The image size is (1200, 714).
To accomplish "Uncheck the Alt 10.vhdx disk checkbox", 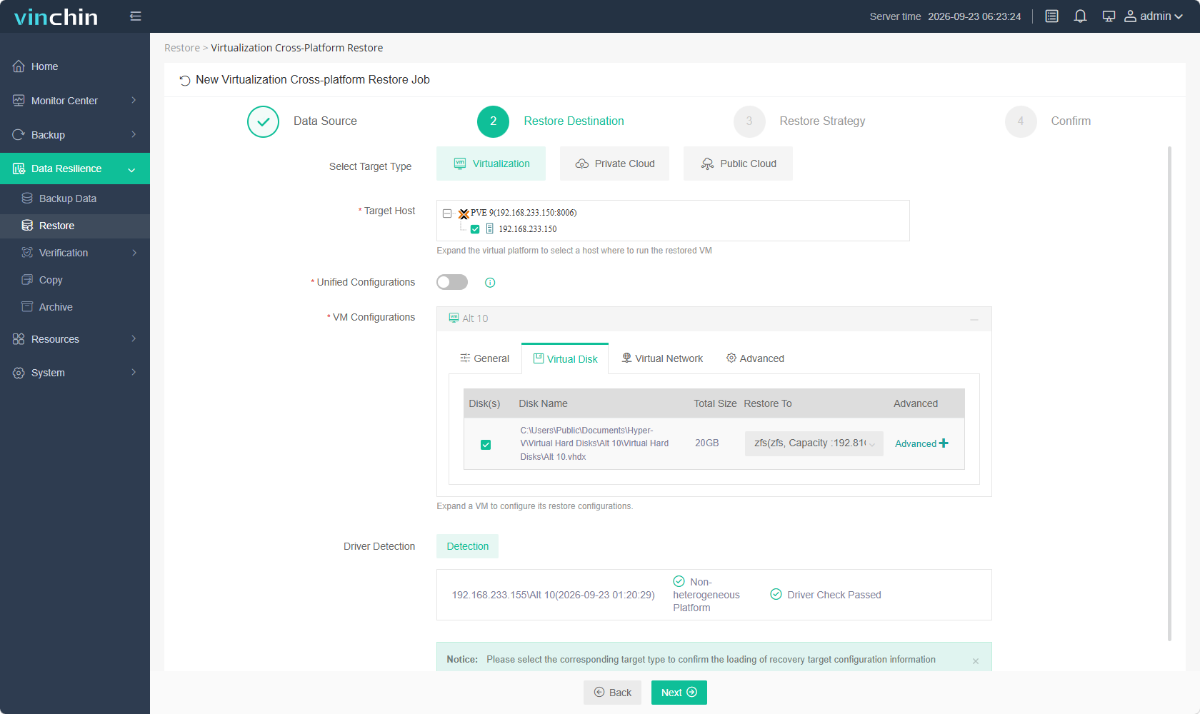I will point(486,445).
